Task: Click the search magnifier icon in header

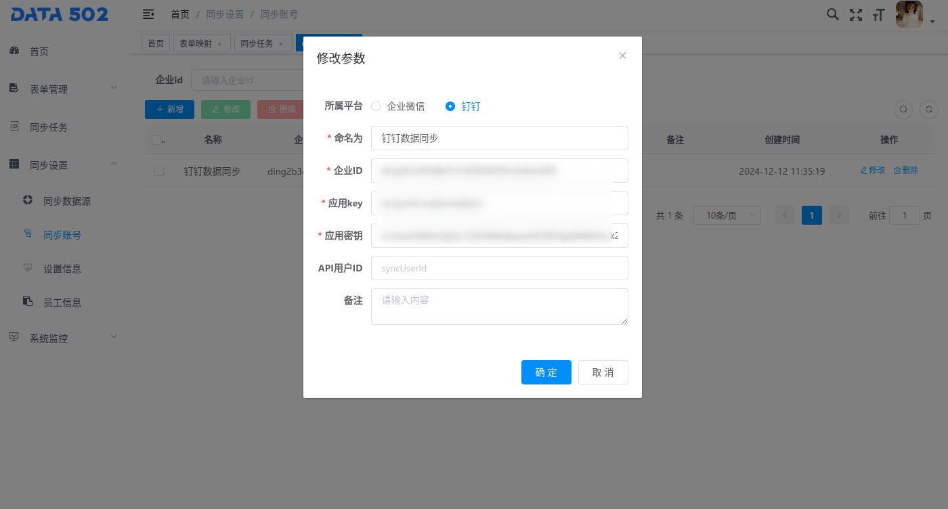Action: 833,14
